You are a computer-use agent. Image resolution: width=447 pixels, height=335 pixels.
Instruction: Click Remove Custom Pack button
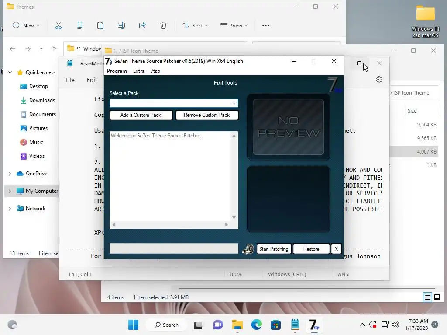[x=206, y=115]
